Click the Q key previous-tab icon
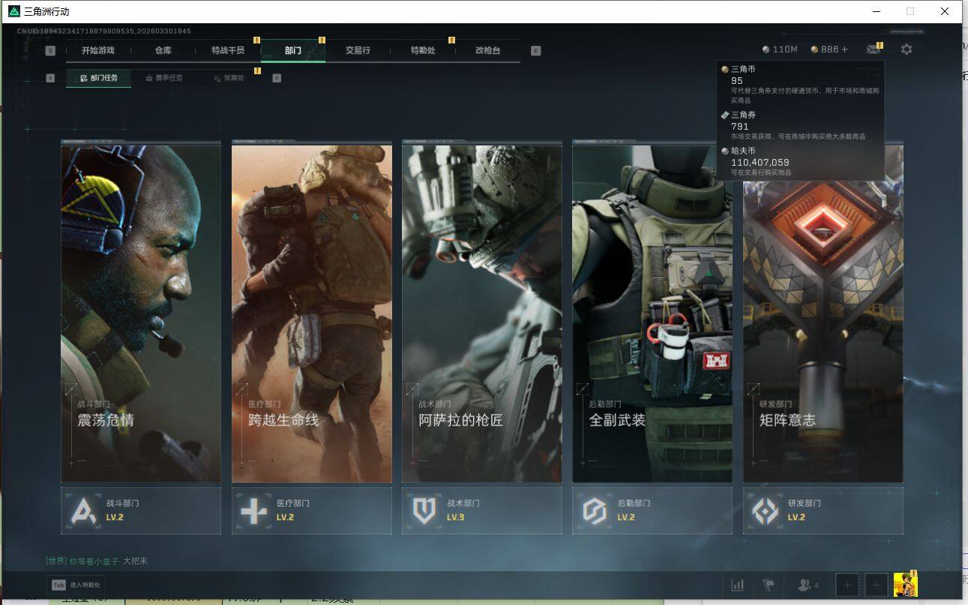Image resolution: width=968 pixels, height=605 pixels. (x=50, y=51)
